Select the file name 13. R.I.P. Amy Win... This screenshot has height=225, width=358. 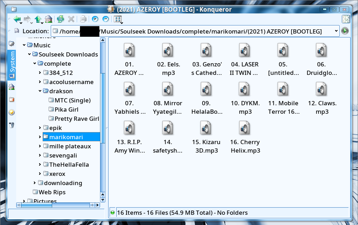[x=129, y=146]
